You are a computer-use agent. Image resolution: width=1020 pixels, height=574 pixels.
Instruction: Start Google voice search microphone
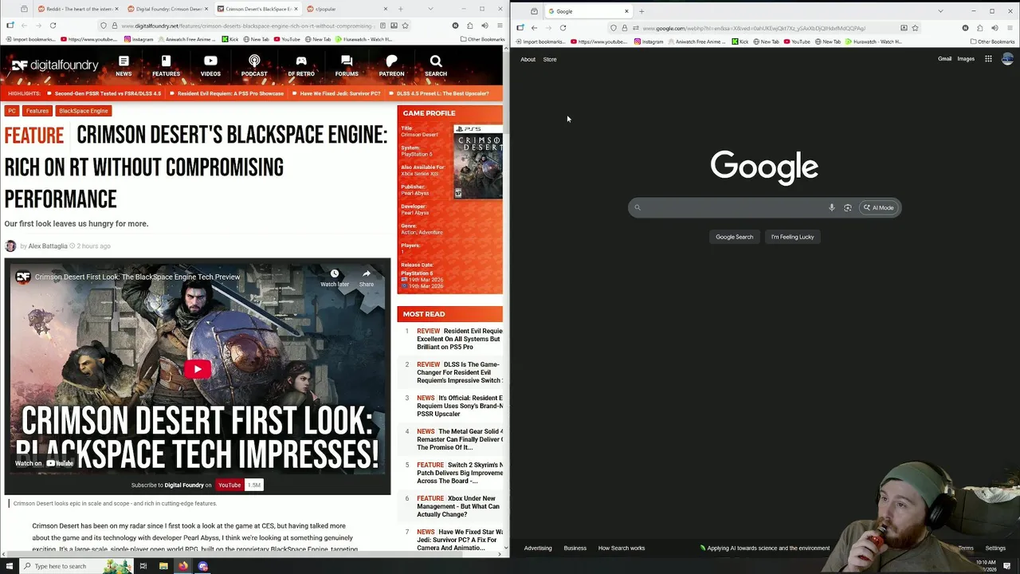[831, 207]
